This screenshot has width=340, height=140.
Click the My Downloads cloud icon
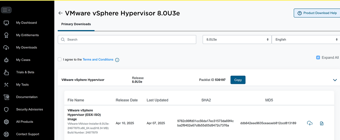6,47
